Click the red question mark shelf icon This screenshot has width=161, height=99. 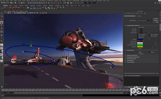8,8
